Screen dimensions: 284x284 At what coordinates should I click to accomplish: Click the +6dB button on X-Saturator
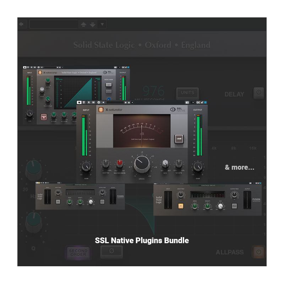tap(179, 138)
